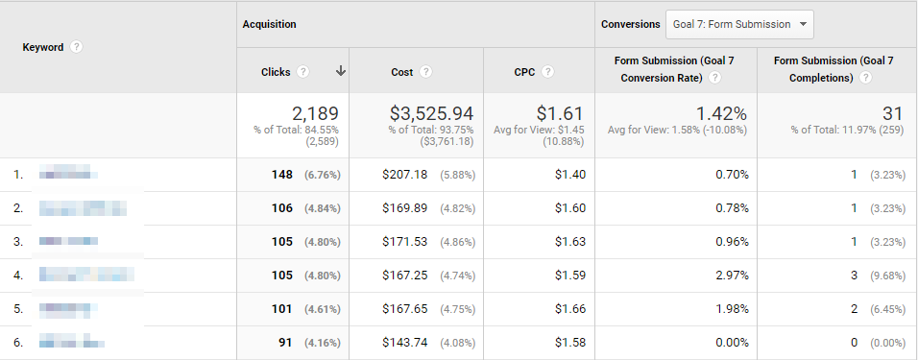Click the $1.60 CPC cell
The image size is (918, 360).
(x=540, y=208)
